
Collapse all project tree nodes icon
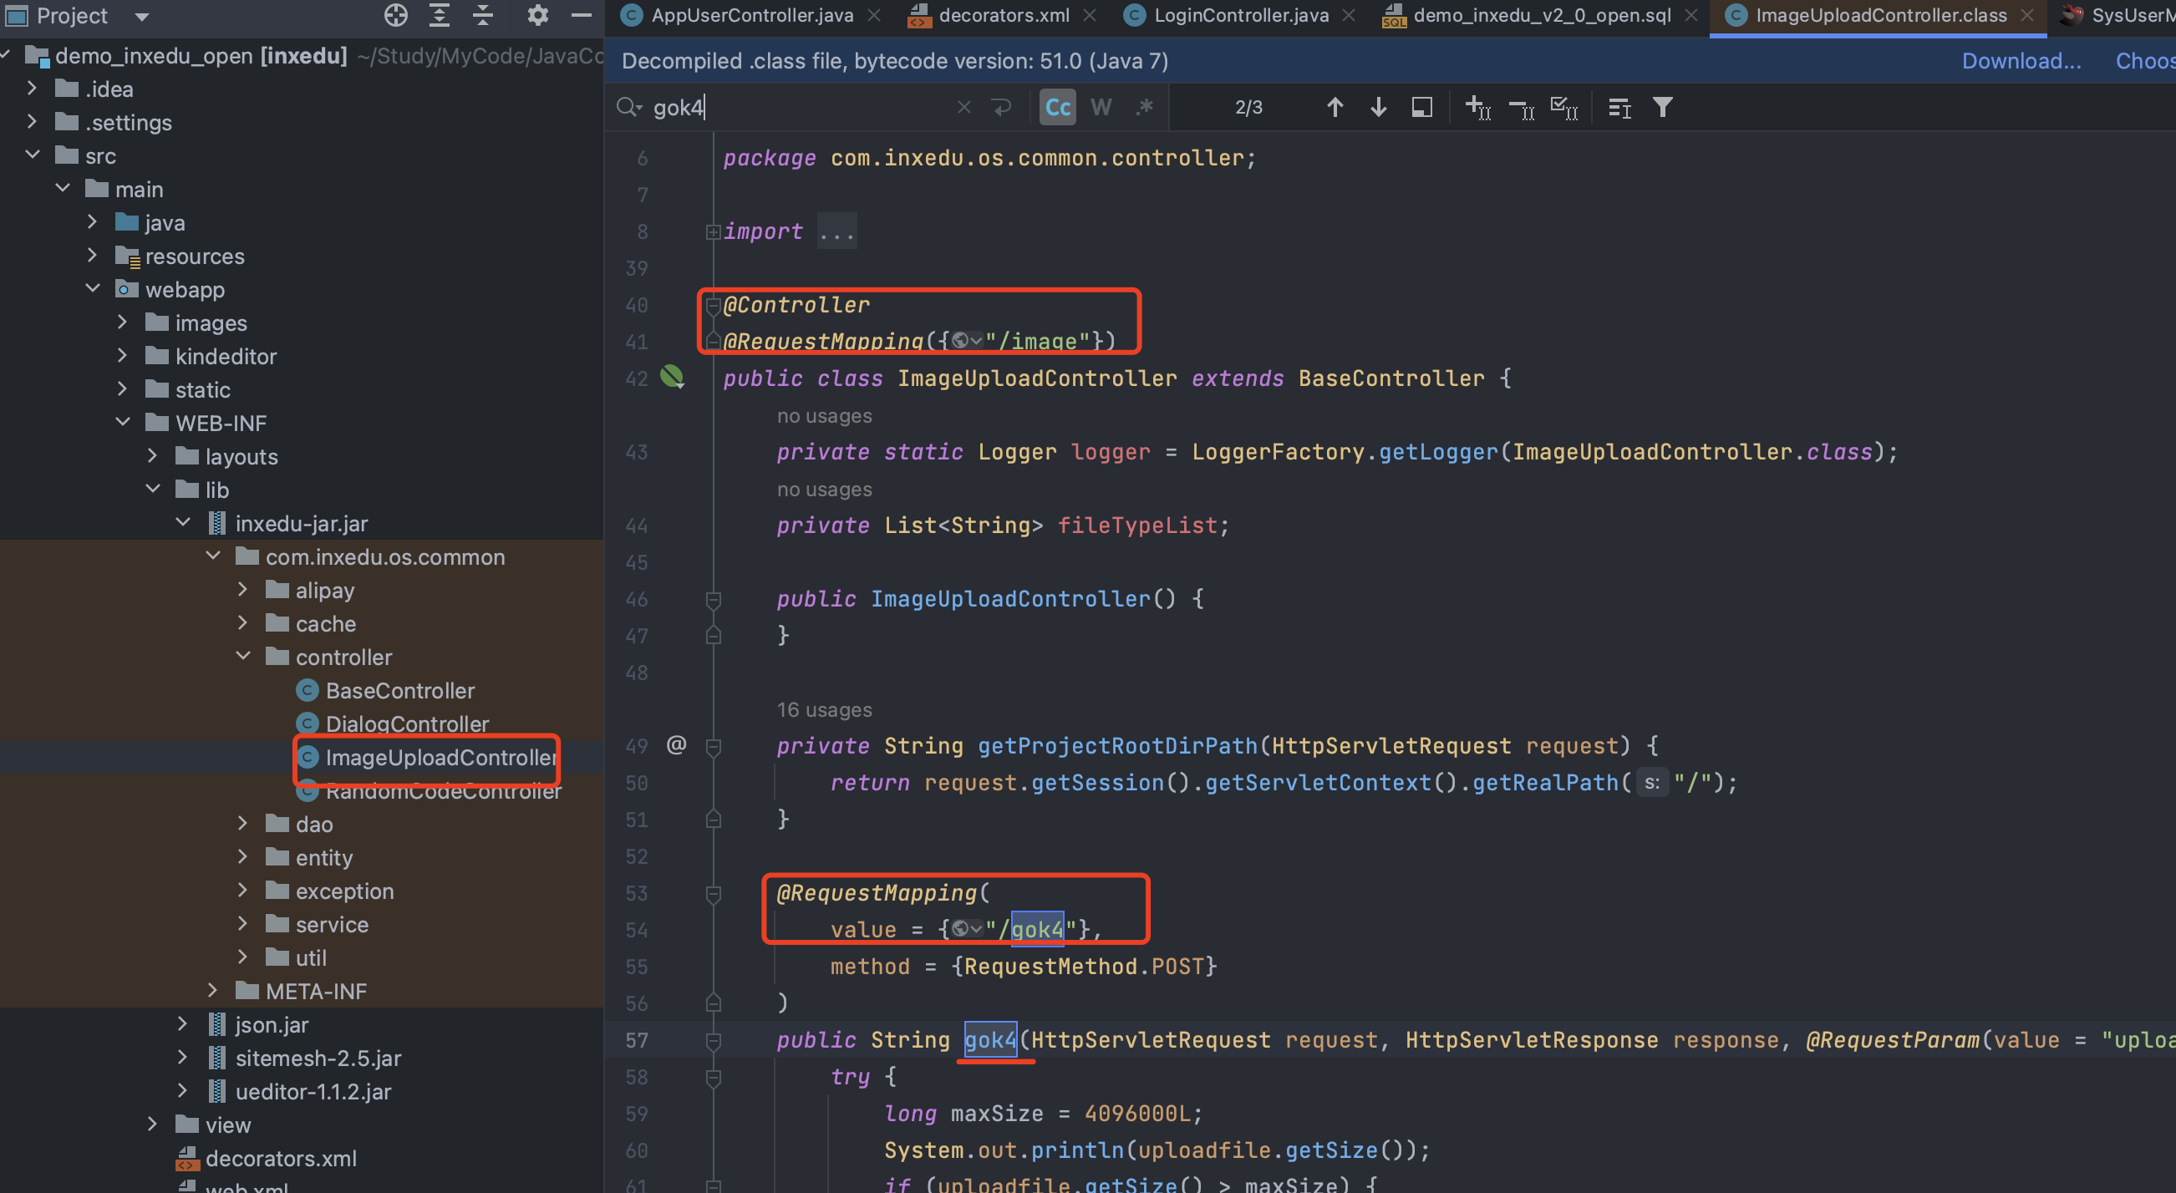(482, 15)
